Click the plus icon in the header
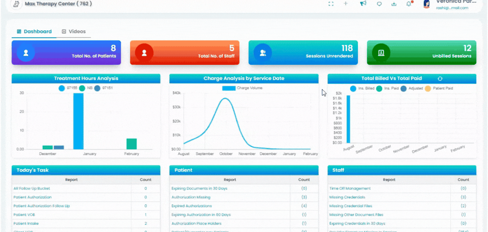 click(x=345, y=3)
